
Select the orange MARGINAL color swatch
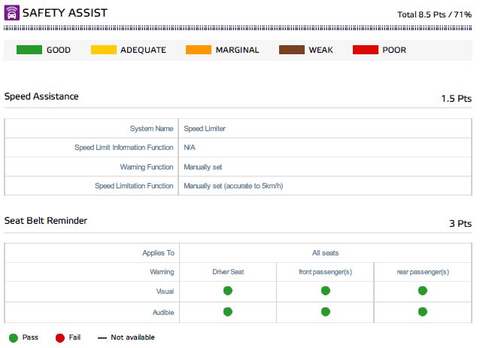(x=197, y=50)
